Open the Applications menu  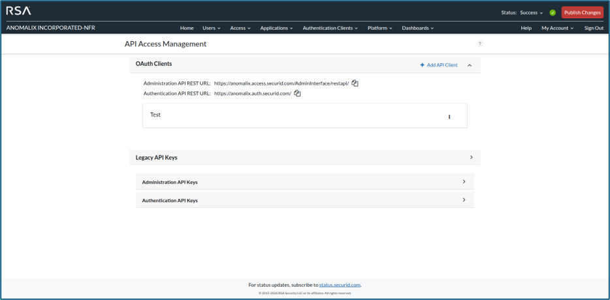277,28
